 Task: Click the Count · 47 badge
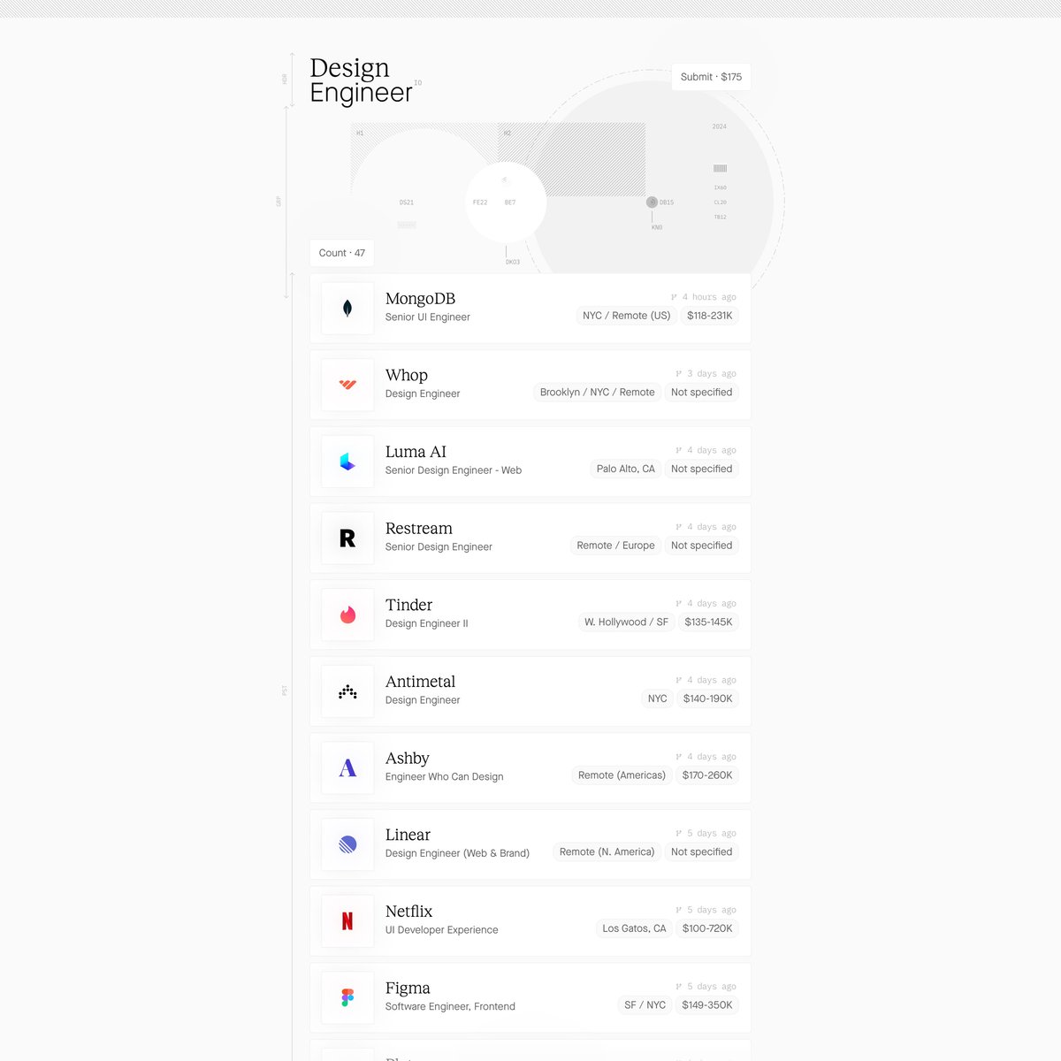point(342,253)
